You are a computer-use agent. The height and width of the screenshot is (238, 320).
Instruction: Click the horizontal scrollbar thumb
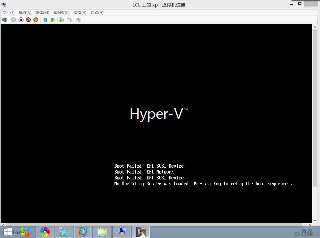coord(154,225)
